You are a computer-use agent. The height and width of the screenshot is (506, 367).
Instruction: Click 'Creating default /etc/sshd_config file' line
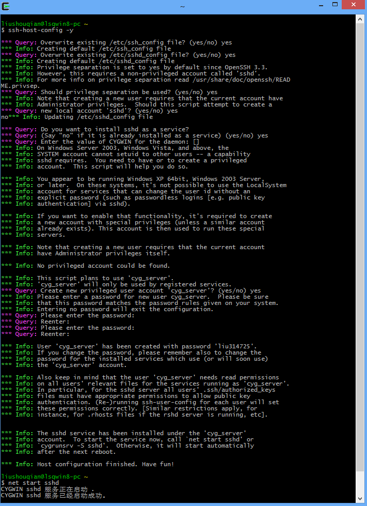click(88, 61)
